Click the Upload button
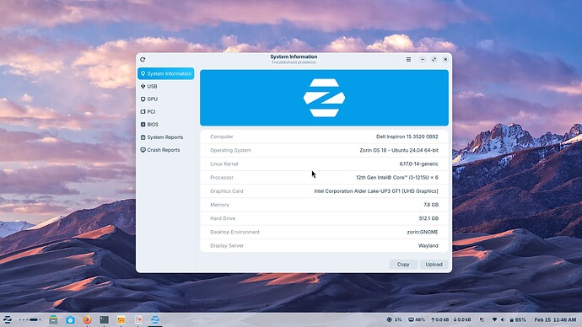 [434, 265]
